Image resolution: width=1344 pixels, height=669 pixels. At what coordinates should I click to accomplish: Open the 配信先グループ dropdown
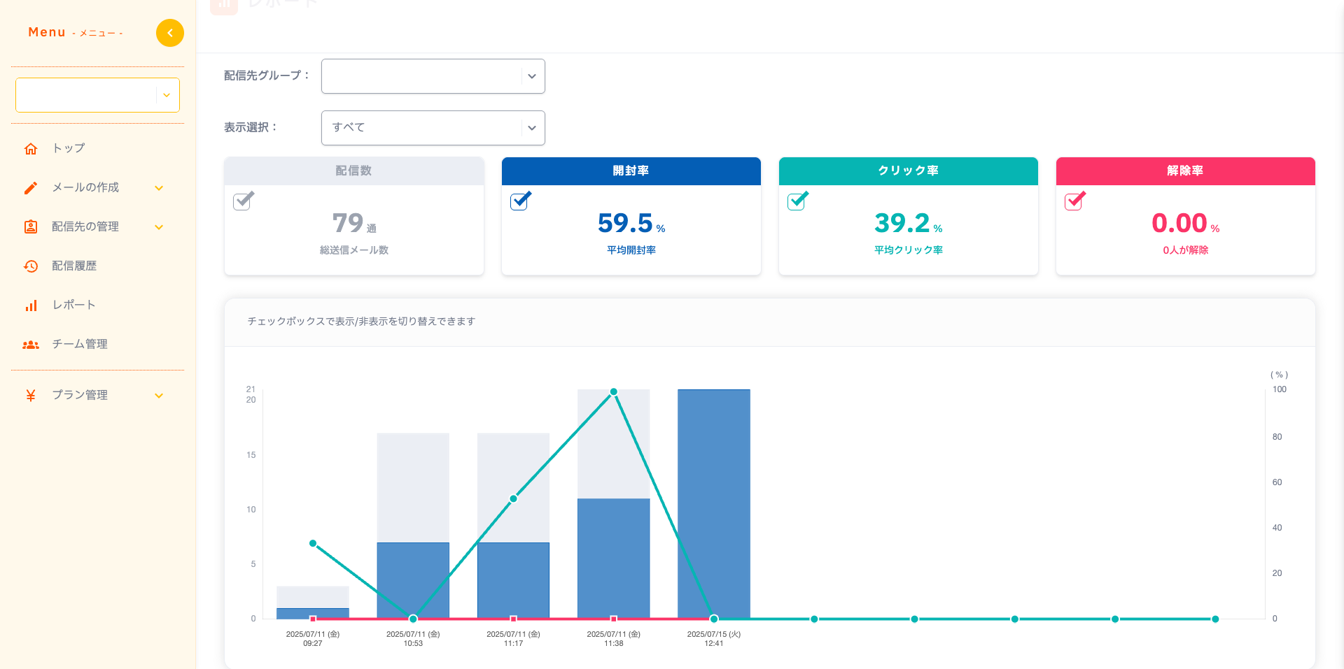coord(433,76)
